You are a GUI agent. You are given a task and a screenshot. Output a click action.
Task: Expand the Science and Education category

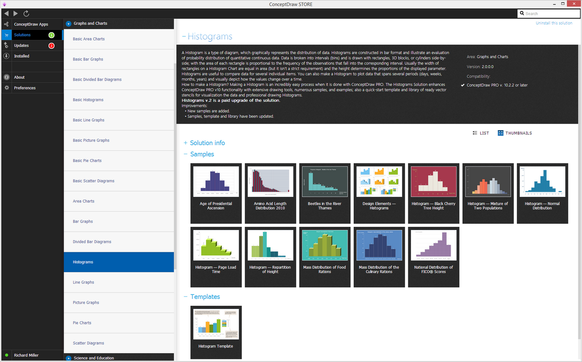pyautogui.click(x=69, y=358)
